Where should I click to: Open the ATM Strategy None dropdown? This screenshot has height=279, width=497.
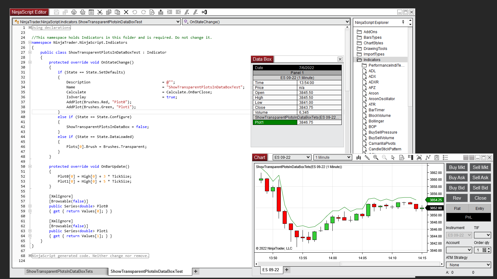coord(468,265)
